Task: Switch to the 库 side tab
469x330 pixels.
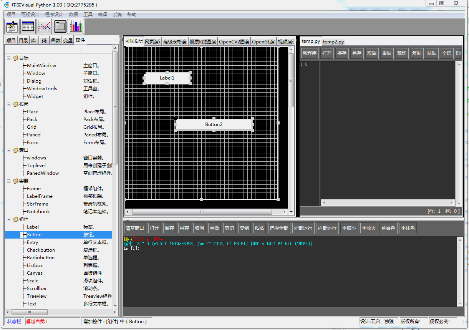Action: coord(34,40)
